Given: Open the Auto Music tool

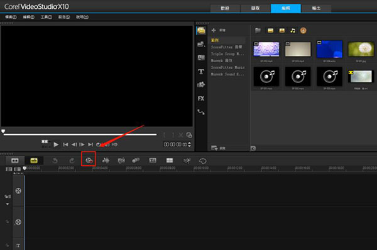Looking at the screenshot, I should (x=121, y=160).
